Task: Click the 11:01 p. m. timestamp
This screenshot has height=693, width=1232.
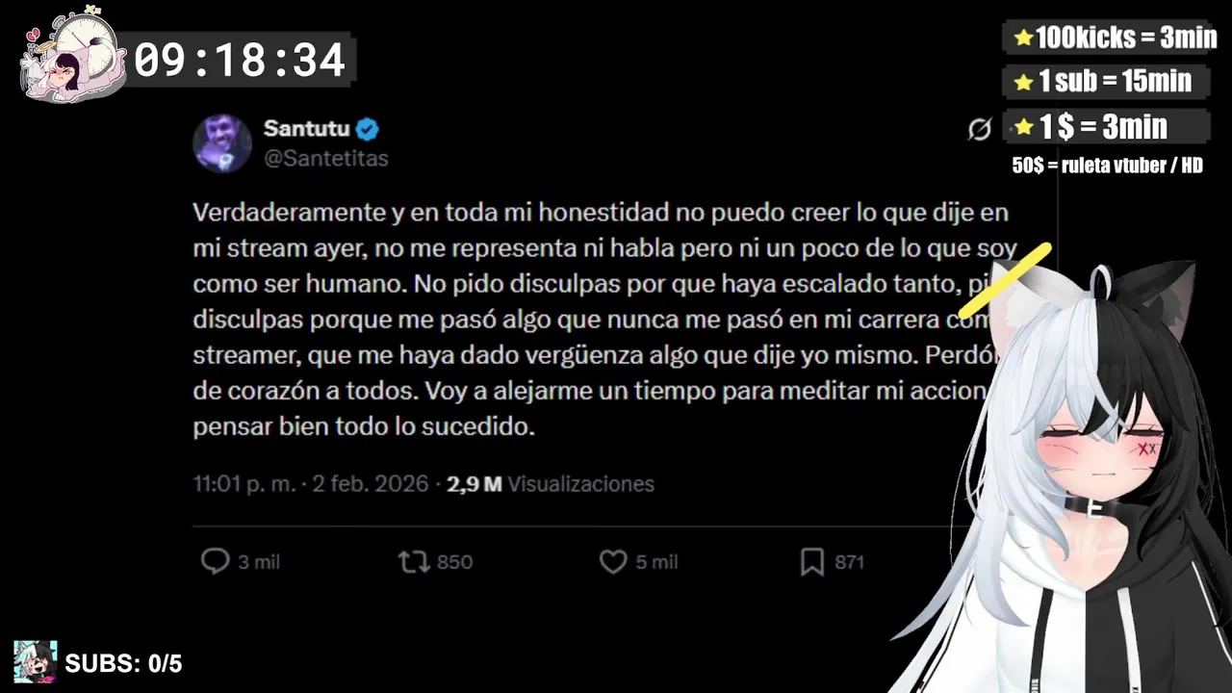Action: (244, 483)
